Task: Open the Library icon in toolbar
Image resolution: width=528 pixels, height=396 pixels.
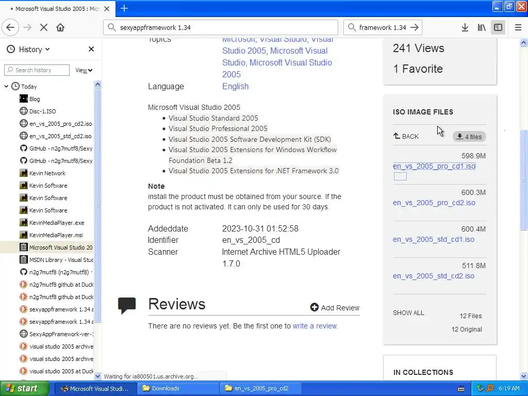Action: [x=482, y=27]
